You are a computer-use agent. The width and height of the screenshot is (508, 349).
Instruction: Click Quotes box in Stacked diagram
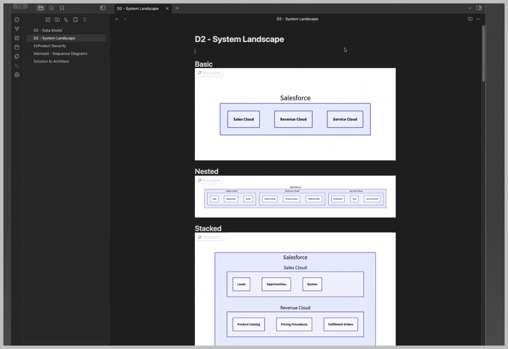313,284
